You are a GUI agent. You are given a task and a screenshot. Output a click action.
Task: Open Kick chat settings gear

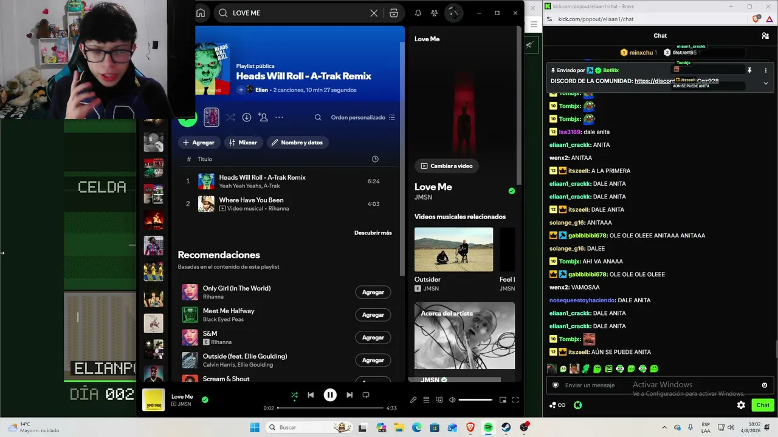[x=741, y=405]
